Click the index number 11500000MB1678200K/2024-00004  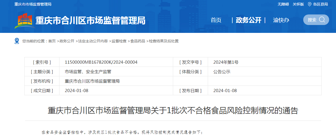coord(101,62)
